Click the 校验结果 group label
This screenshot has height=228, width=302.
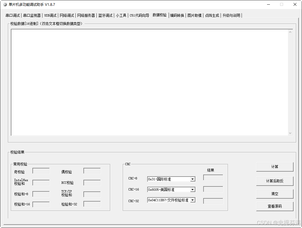point(17,152)
